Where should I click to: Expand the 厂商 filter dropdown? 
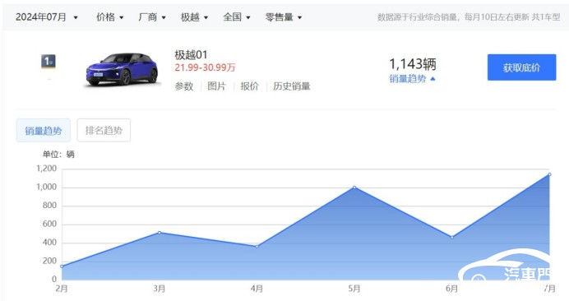pos(152,17)
